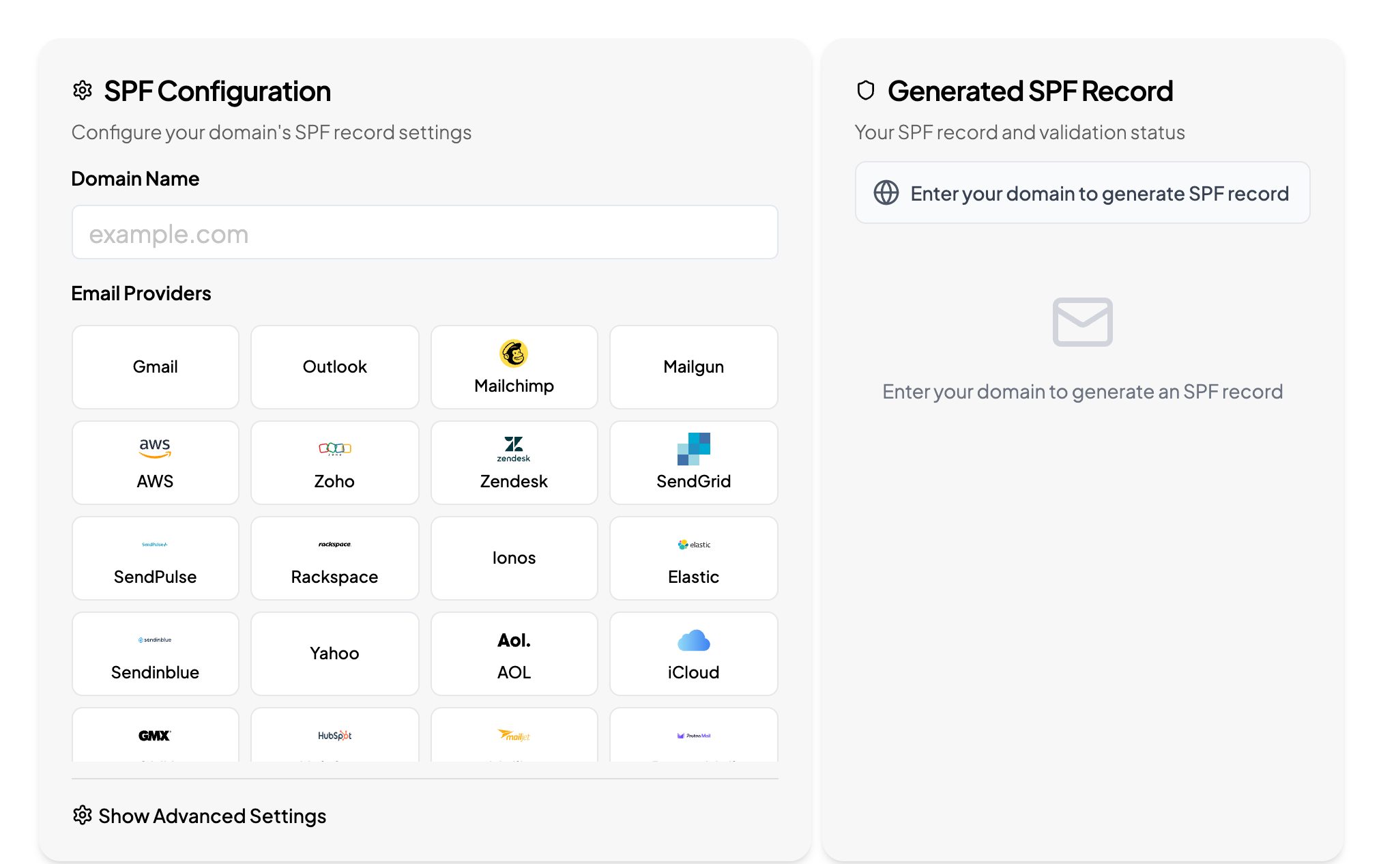The image size is (1381, 864).
Task: Click 'Enter your domain to generate an SPF record' message
Action: click(1082, 392)
